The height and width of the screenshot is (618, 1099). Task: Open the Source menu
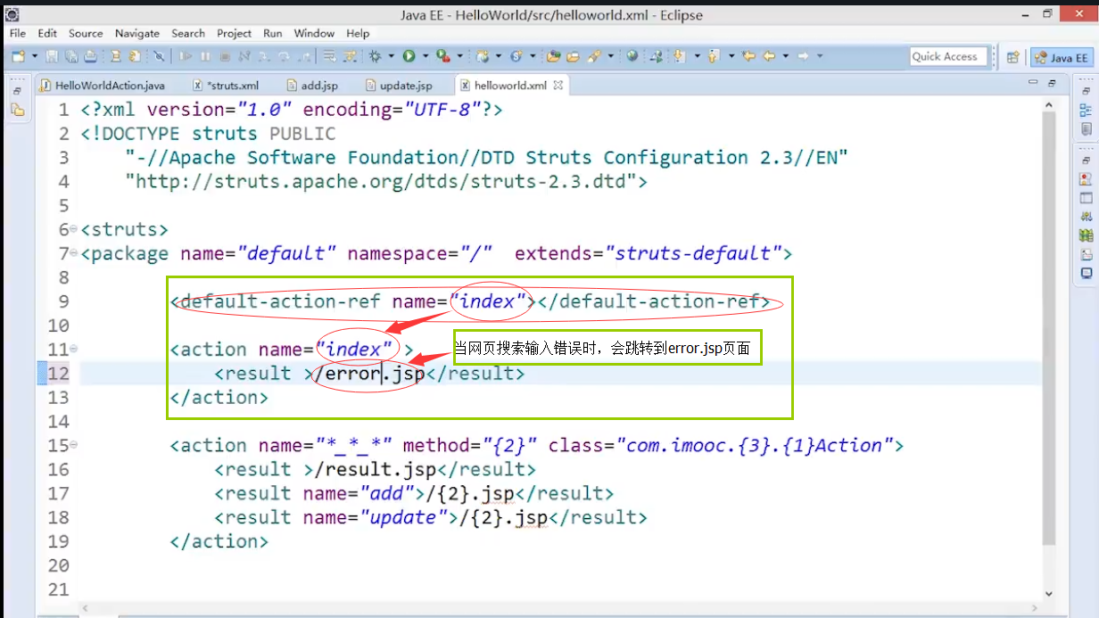[x=86, y=33]
